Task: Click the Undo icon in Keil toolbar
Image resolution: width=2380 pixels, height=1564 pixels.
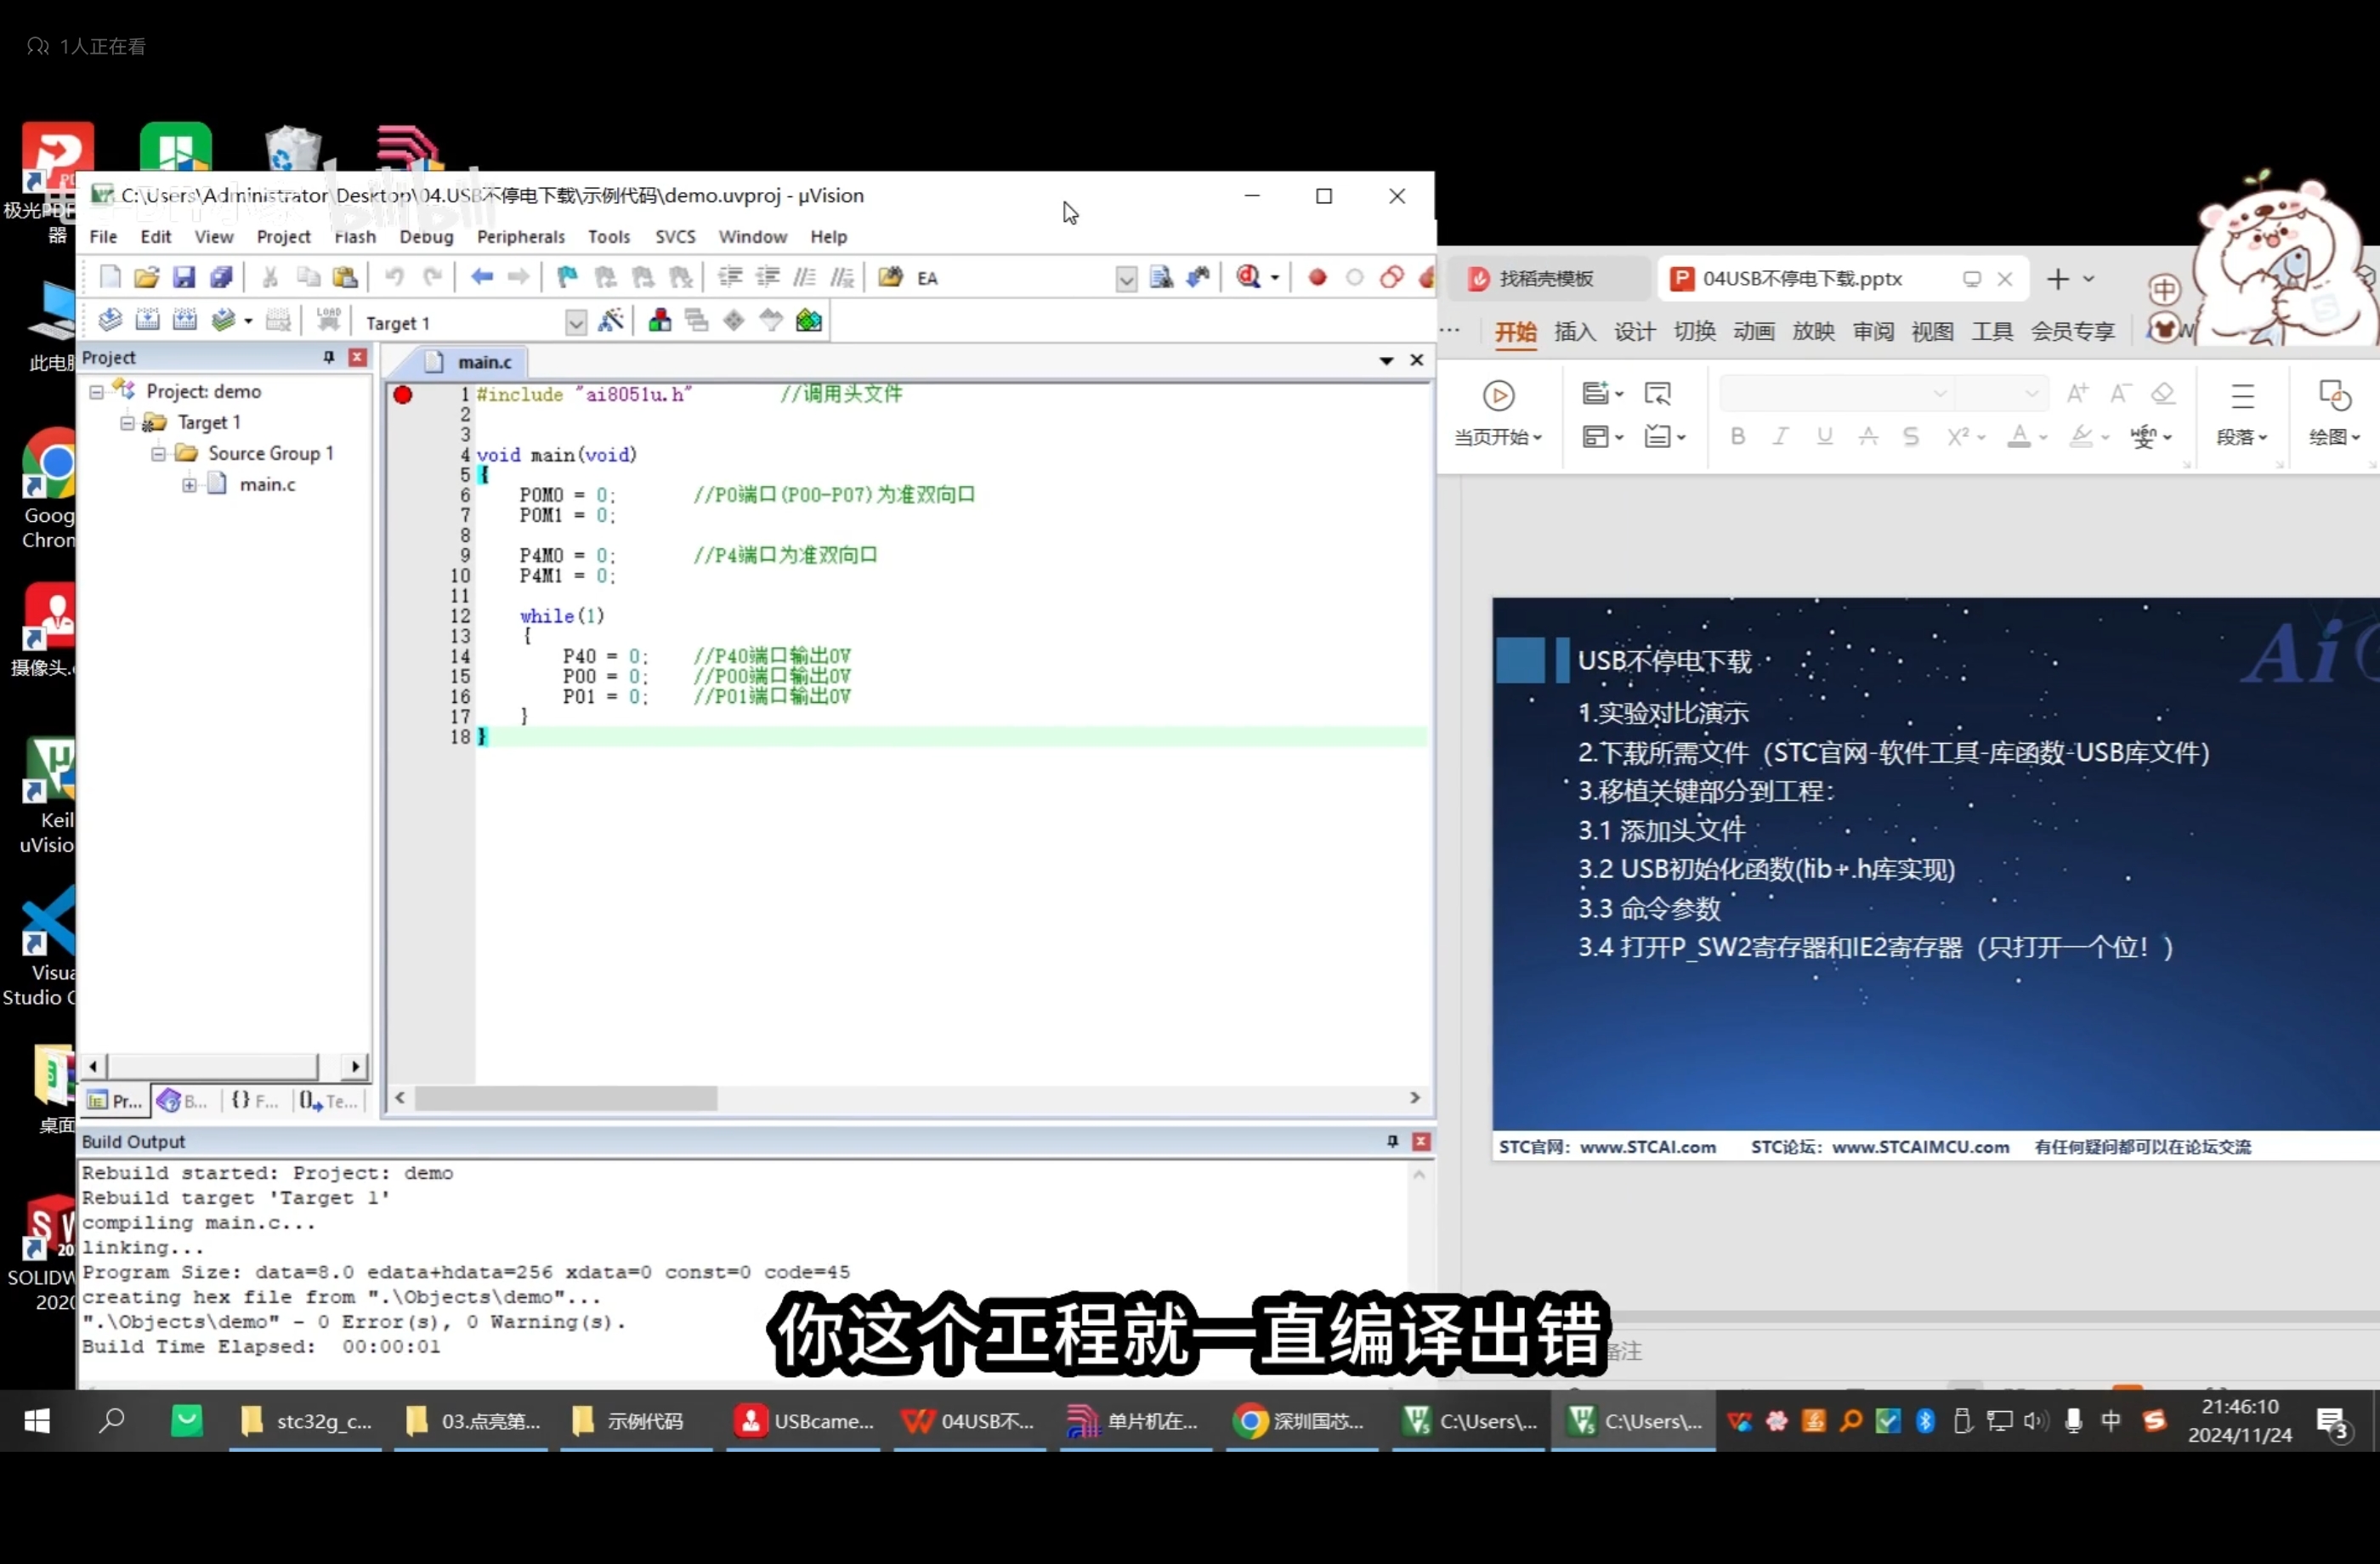Action: pos(396,277)
